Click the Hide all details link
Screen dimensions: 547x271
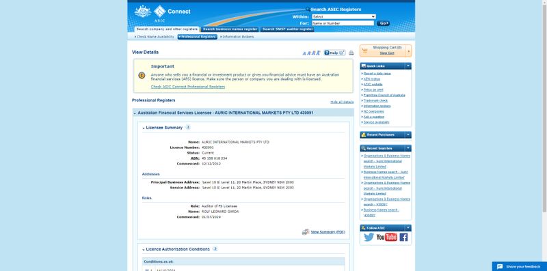342,102
